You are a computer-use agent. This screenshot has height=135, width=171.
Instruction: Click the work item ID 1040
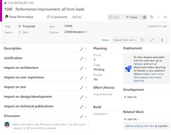[x=8, y=9]
